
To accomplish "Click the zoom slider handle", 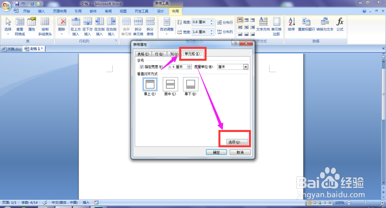I will 365,203.
